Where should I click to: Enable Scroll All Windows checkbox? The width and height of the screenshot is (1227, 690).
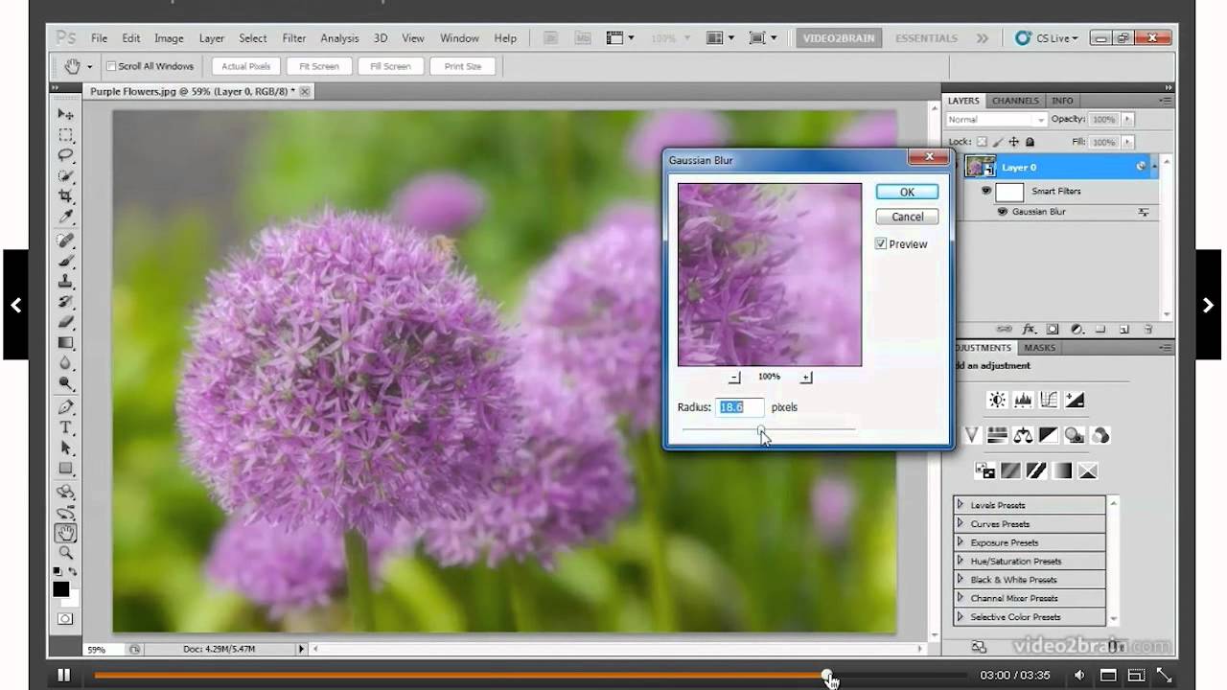[x=111, y=66]
